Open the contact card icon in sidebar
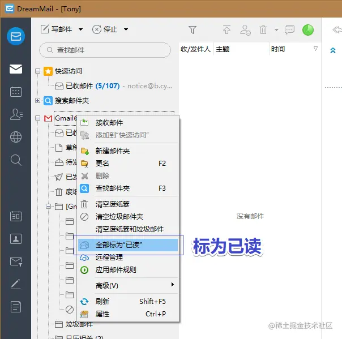The image size is (342, 339). tap(16, 239)
